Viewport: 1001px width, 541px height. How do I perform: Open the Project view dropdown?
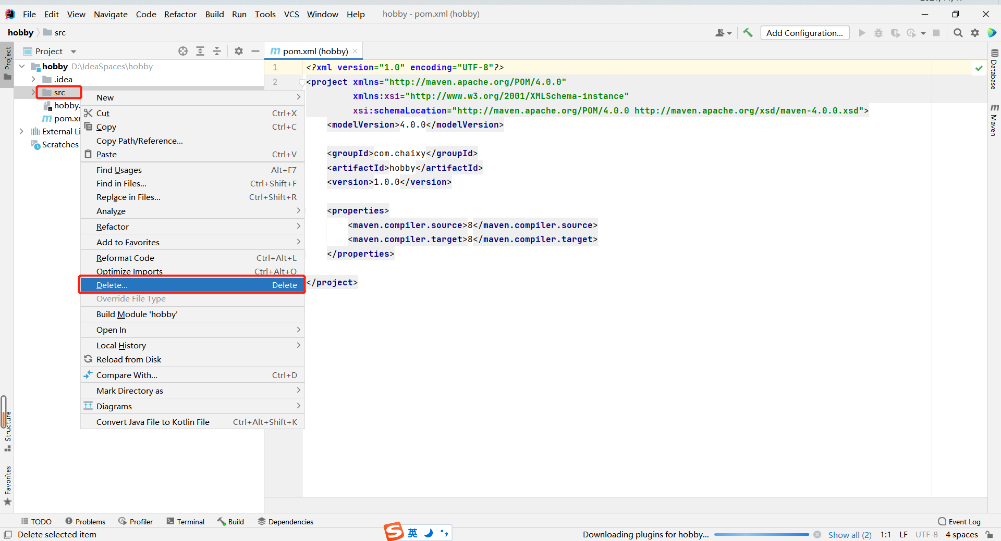(x=74, y=52)
